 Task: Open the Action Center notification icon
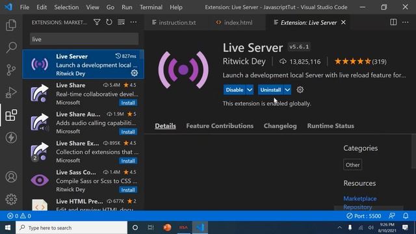[405, 227]
